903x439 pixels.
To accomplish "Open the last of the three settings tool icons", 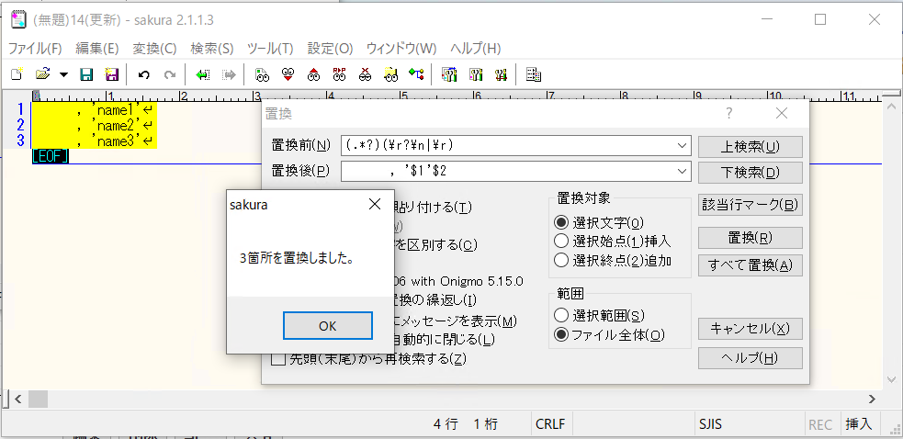I will tap(501, 74).
